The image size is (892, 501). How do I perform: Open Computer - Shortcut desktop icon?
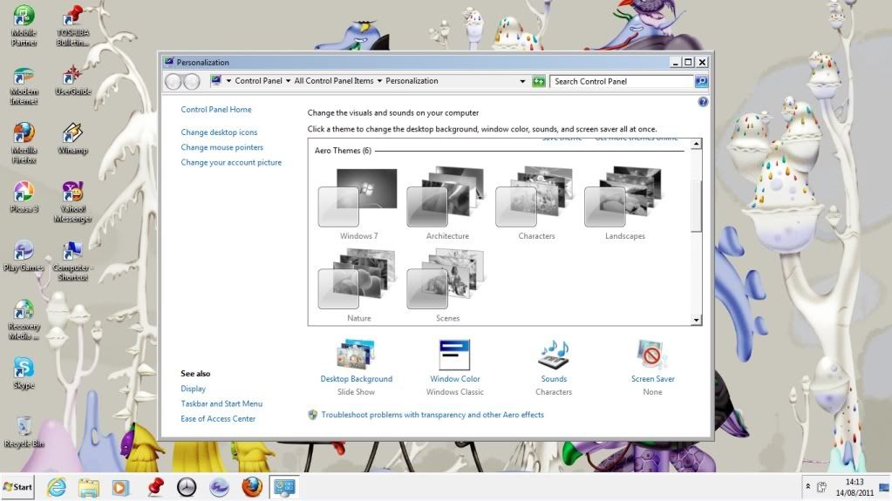[x=72, y=261]
